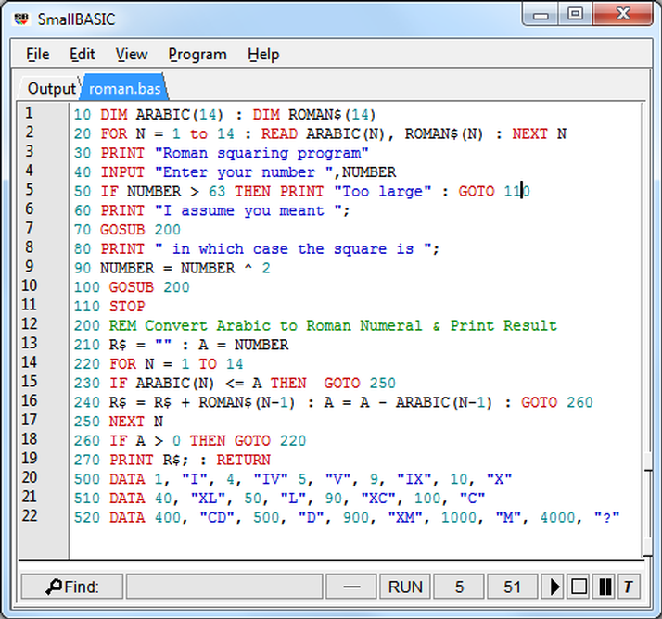Select the roman.bas tab
The height and width of the screenshot is (619, 662).
tap(123, 89)
